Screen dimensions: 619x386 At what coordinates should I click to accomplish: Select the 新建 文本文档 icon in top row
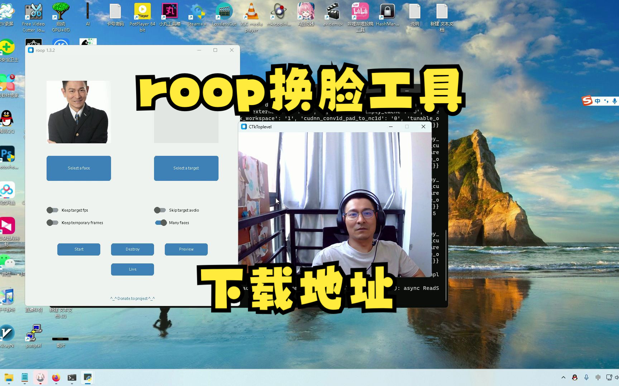(x=442, y=17)
